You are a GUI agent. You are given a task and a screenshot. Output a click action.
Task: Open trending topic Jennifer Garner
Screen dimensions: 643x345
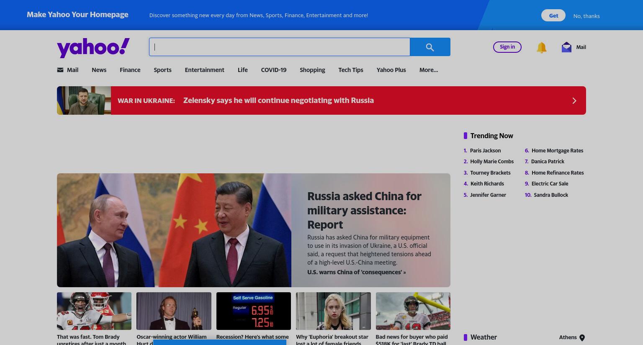click(488, 195)
